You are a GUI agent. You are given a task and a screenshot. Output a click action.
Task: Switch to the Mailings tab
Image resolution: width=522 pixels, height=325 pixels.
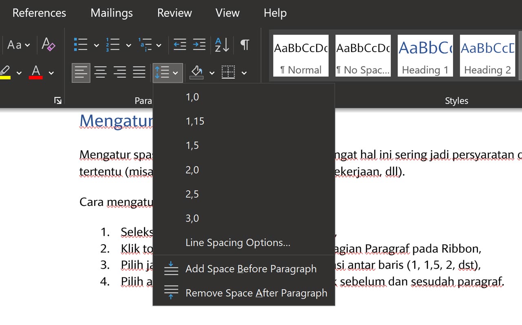111,13
